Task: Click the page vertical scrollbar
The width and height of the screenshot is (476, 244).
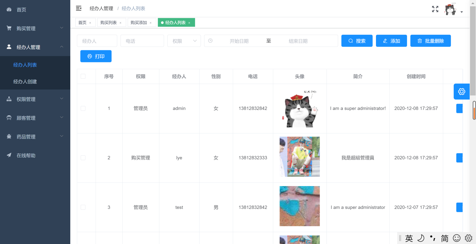Action: 473,51
